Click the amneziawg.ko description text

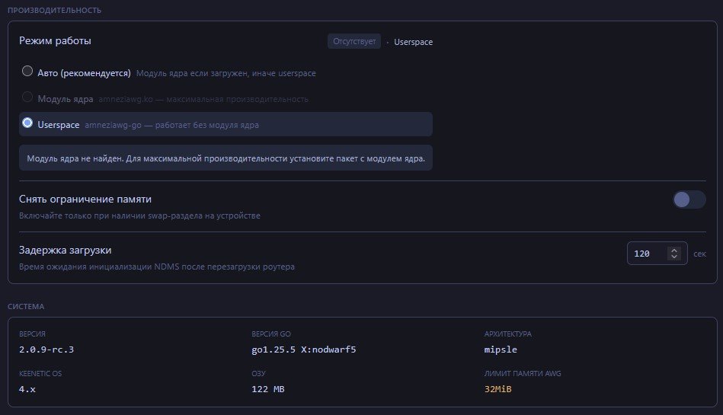click(203, 99)
